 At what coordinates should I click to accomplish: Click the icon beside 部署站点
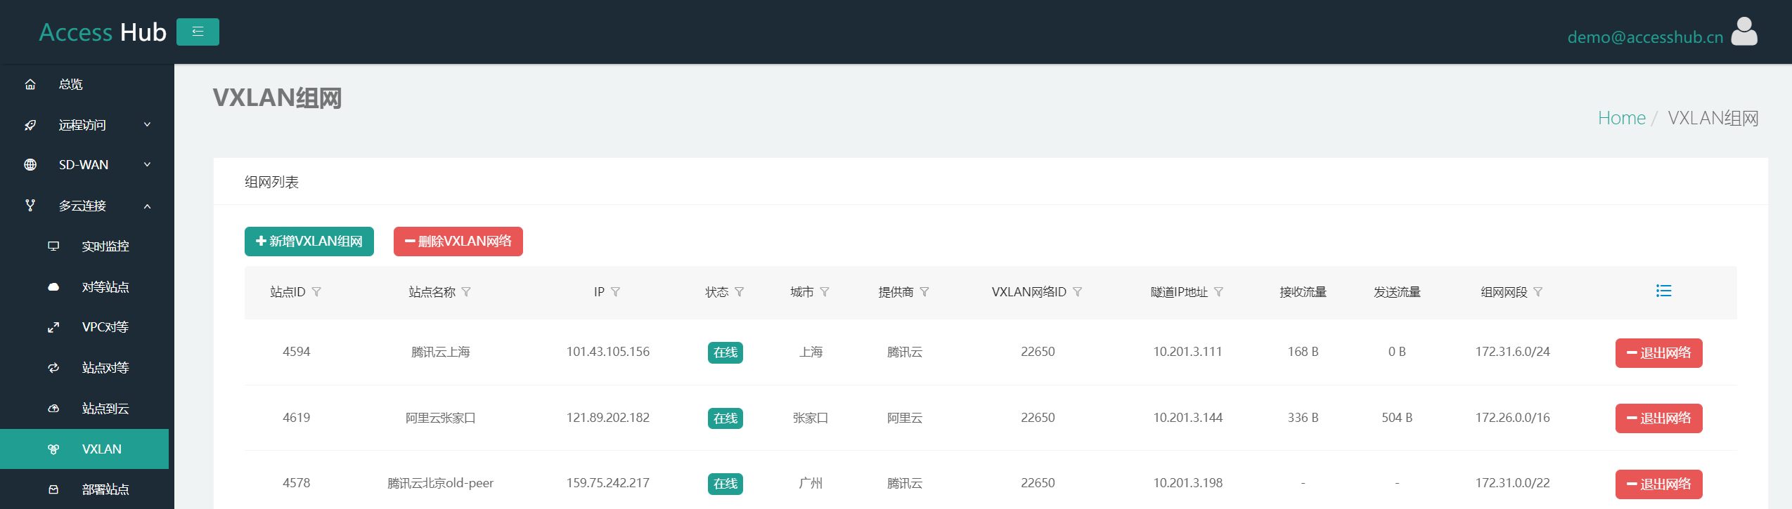pos(53,489)
